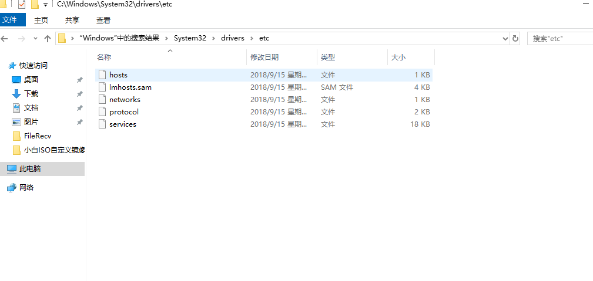The image size is (593, 281).
Task: Select the protocol file
Action: click(x=264, y=112)
